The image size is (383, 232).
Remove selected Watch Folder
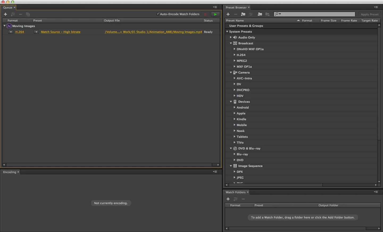coord(243,199)
